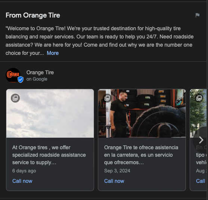208x200 pixels.
Task: Click the 'on Google' label
Action: point(37,79)
